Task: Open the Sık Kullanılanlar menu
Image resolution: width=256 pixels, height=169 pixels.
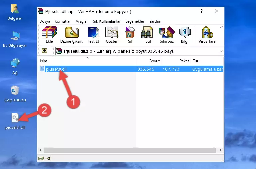Action: [x=107, y=21]
